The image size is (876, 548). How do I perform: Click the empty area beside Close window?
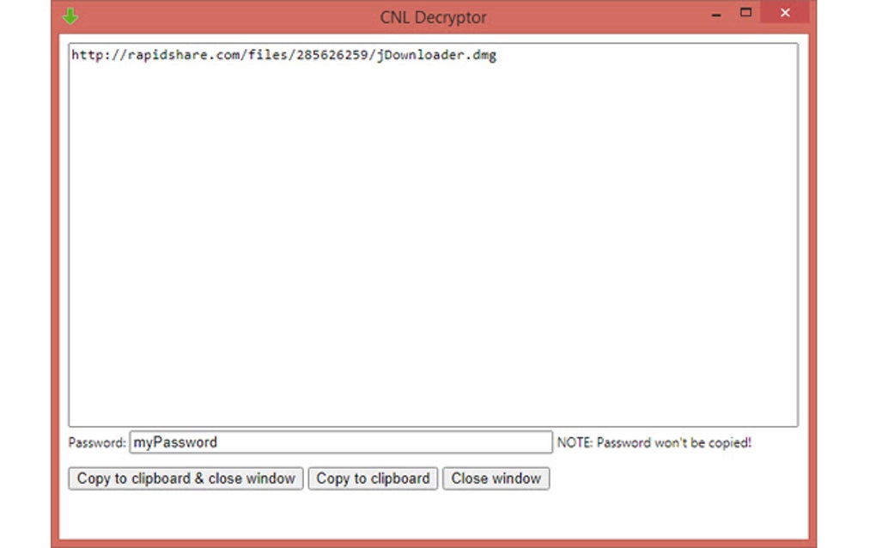644,478
